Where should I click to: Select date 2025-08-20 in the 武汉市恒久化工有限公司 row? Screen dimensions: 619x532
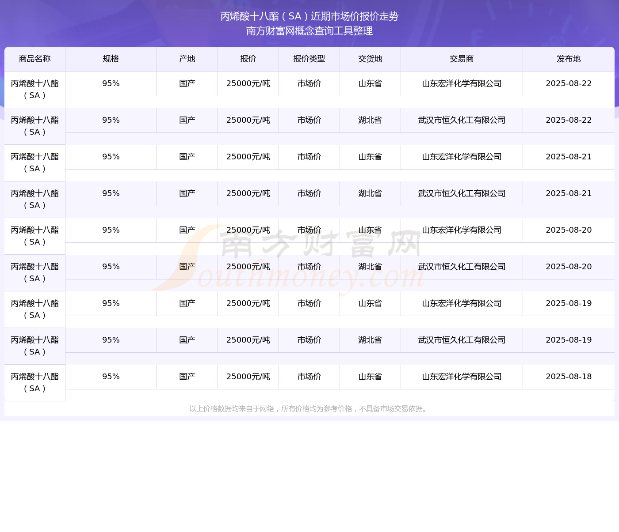(x=569, y=267)
